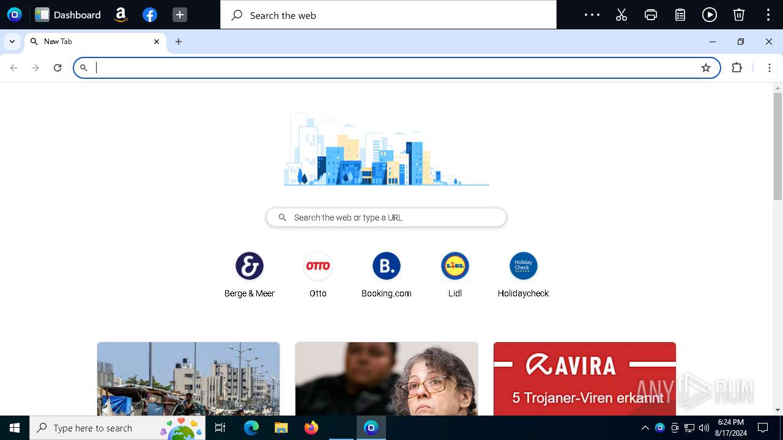Open the Windows Start menu
The width and height of the screenshot is (783, 440).
pyautogui.click(x=15, y=428)
